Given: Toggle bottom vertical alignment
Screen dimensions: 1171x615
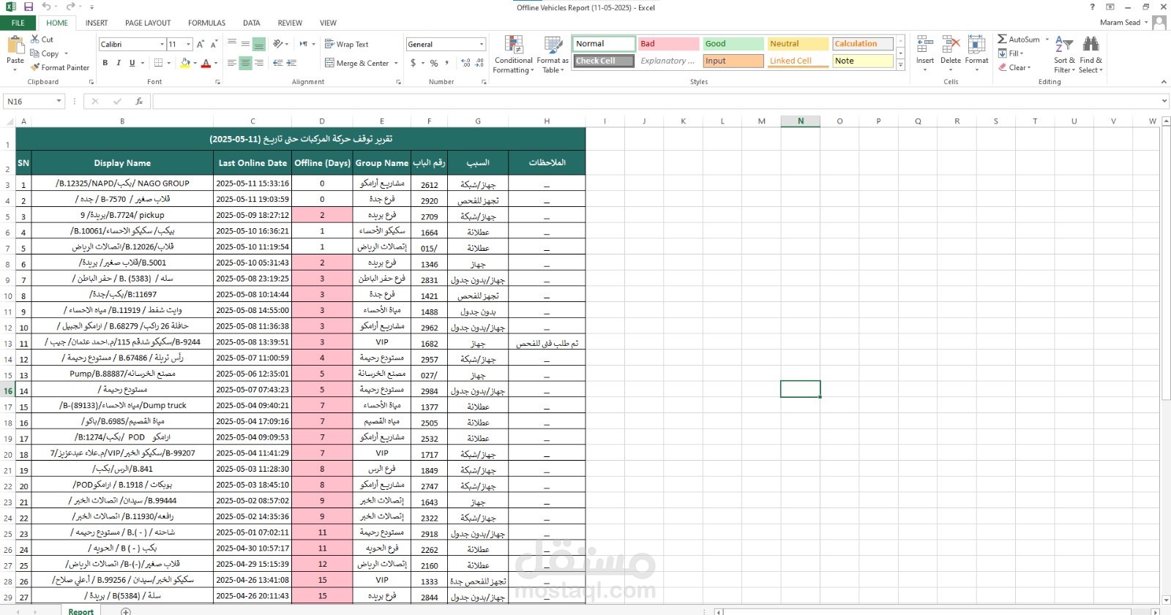Looking at the screenshot, I should click(x=259, y=44).
